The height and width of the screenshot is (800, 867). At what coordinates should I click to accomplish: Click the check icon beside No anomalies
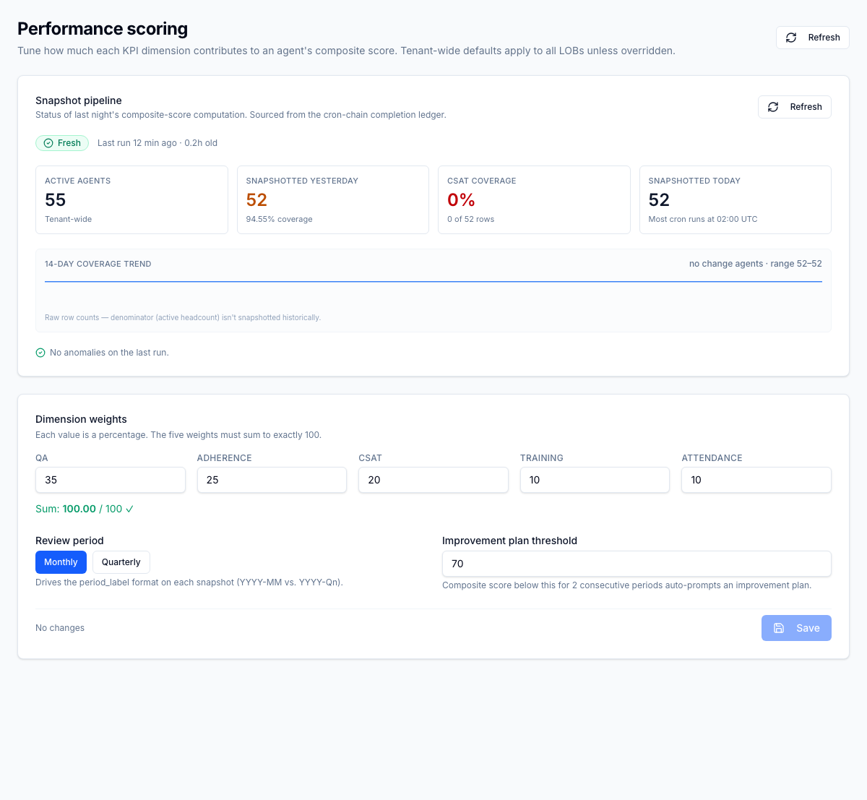pos(40,353)
